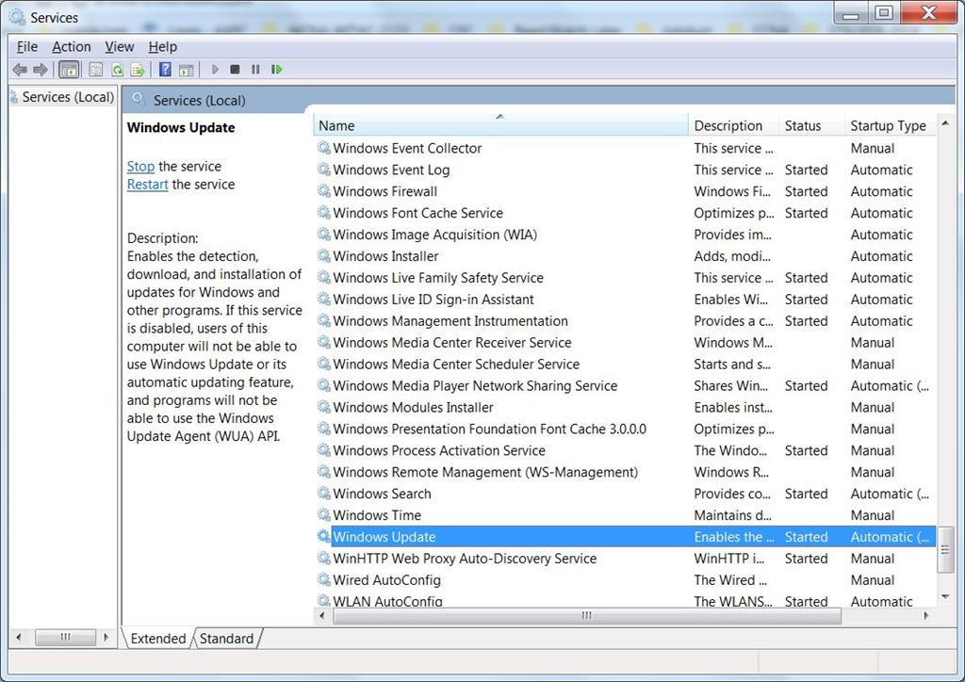Click gear icon beside Windows Firewall
965x682 pixels.
[324, 191]
